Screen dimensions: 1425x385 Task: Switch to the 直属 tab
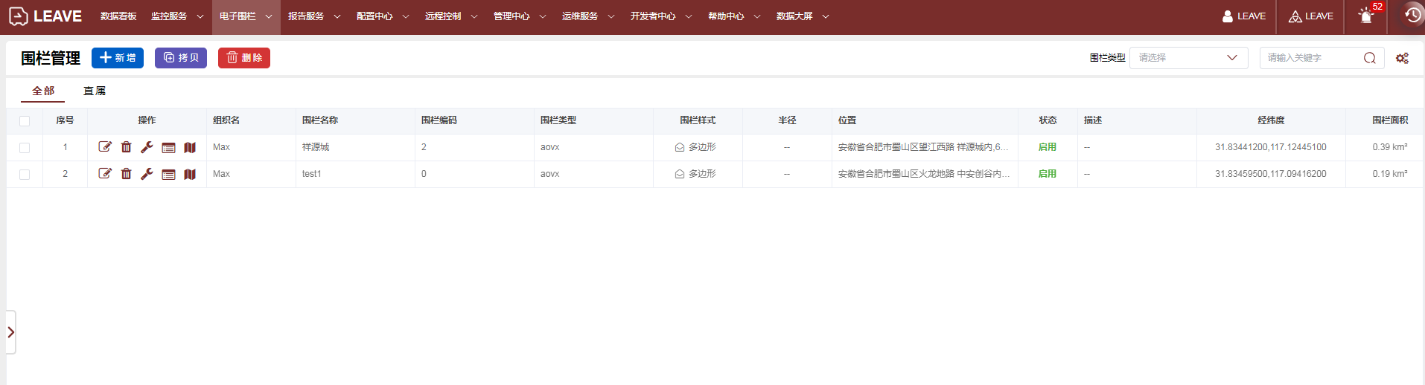[x=95, y=91]
